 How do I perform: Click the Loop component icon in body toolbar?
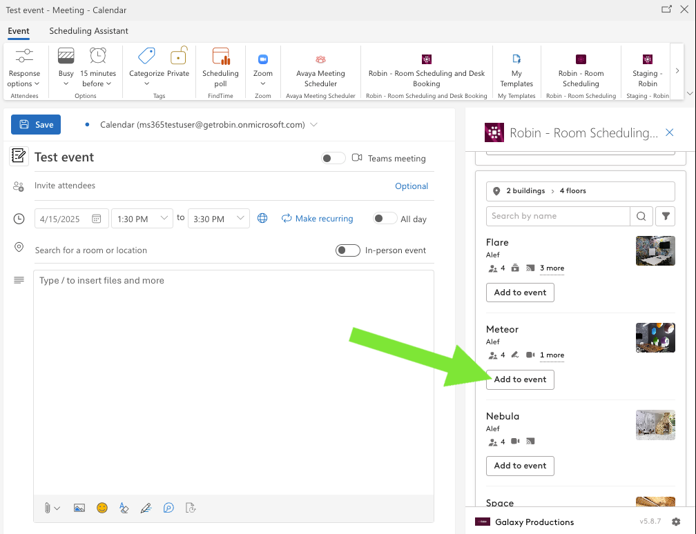click(x=168, y=508)
